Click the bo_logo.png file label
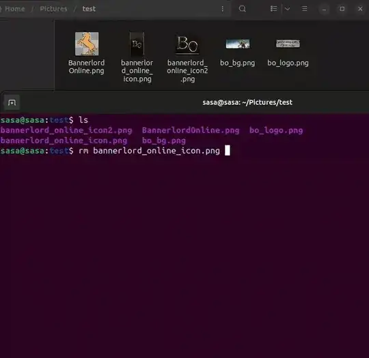Viewport: 369px width, 358px height. click(288, 63)
